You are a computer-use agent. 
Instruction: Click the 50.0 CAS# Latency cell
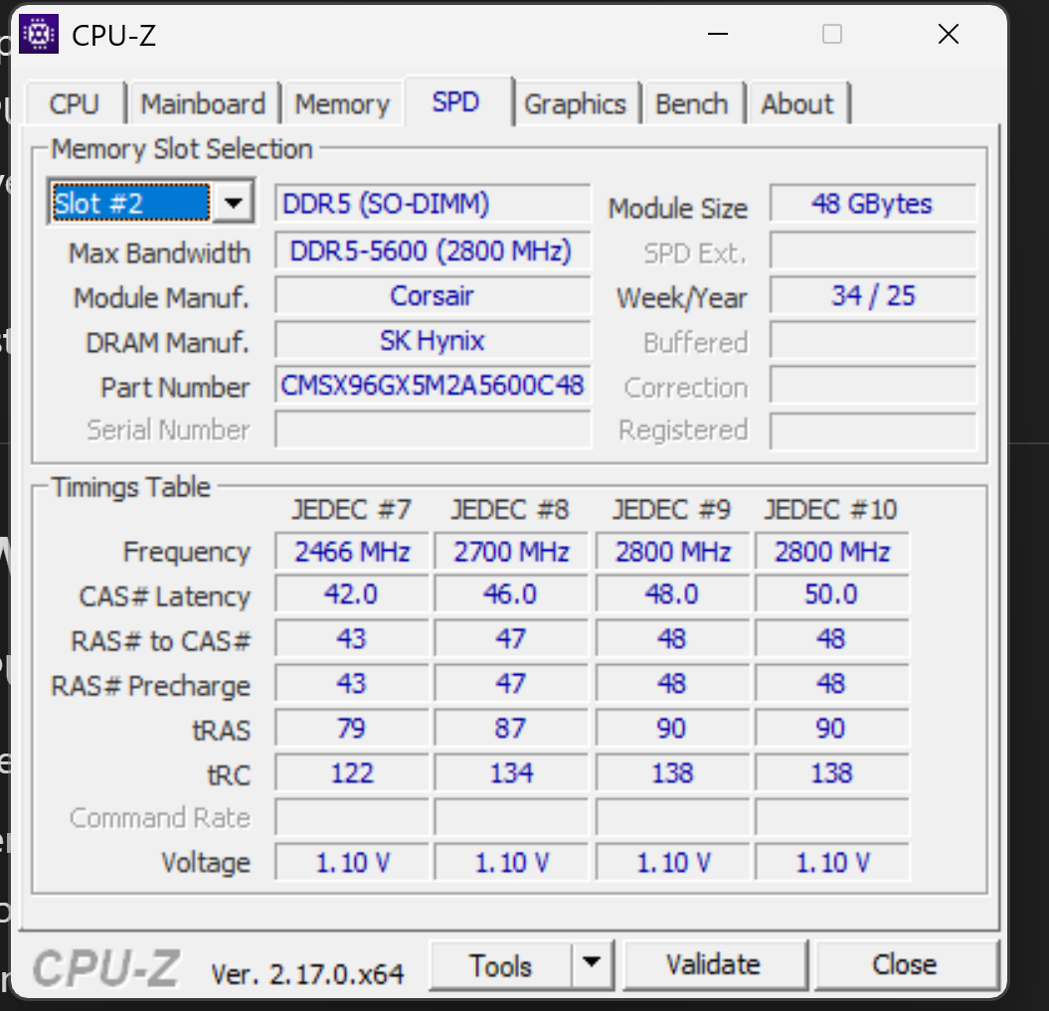point(832,593)
